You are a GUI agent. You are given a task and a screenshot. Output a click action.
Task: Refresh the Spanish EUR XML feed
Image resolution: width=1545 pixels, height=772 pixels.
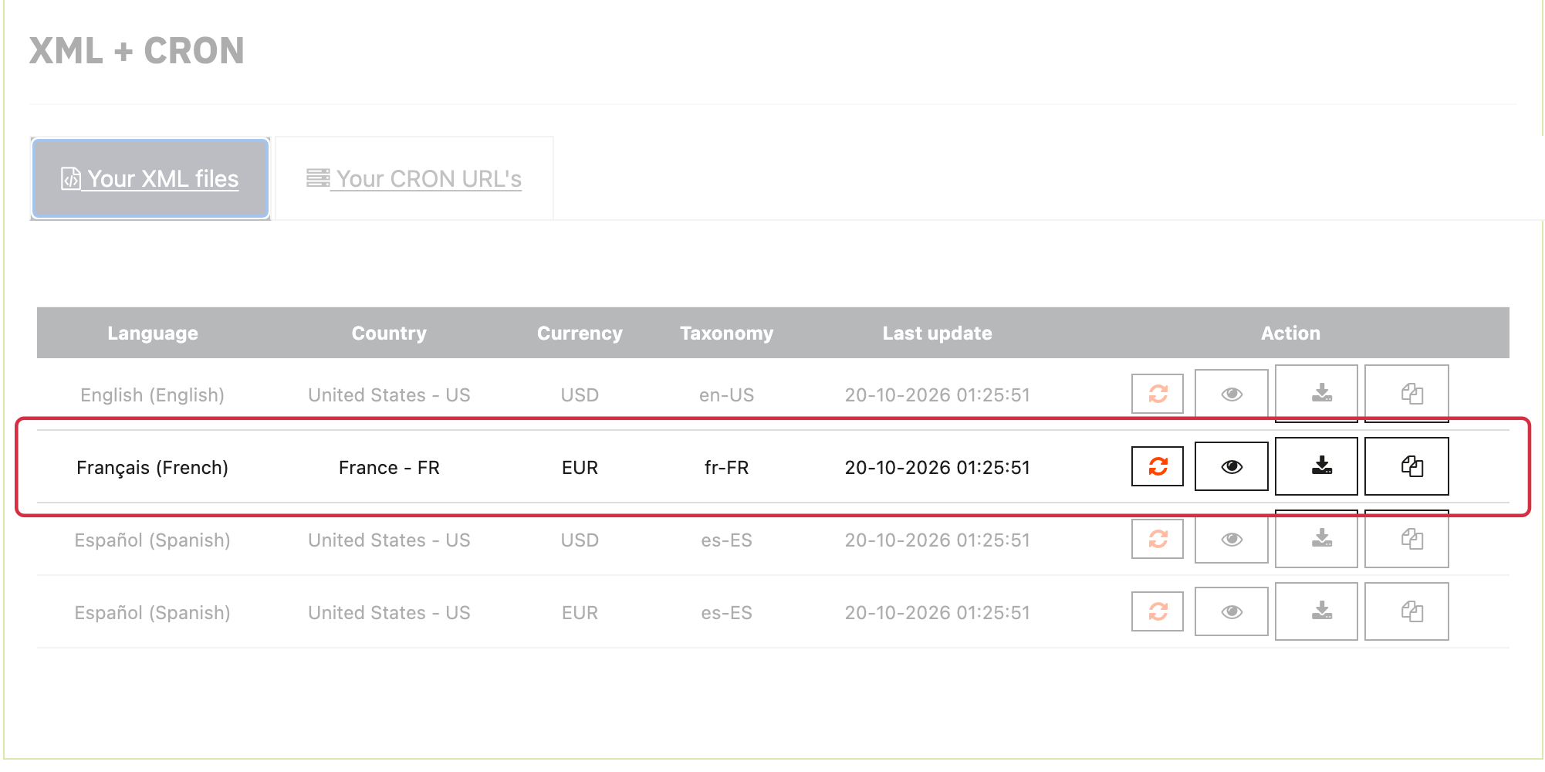coord(1157,611)
